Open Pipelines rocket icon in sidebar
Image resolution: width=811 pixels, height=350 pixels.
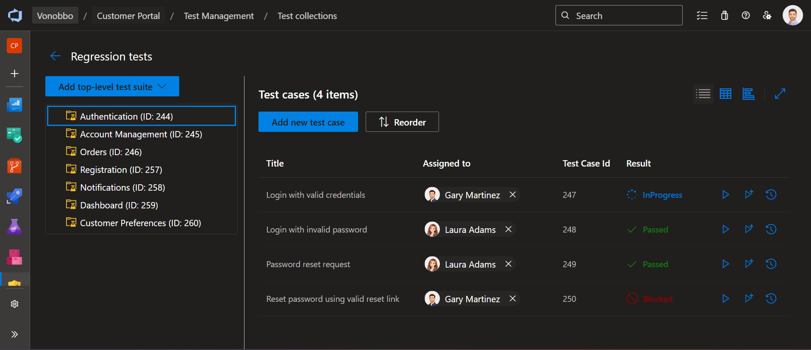(14, 196)
